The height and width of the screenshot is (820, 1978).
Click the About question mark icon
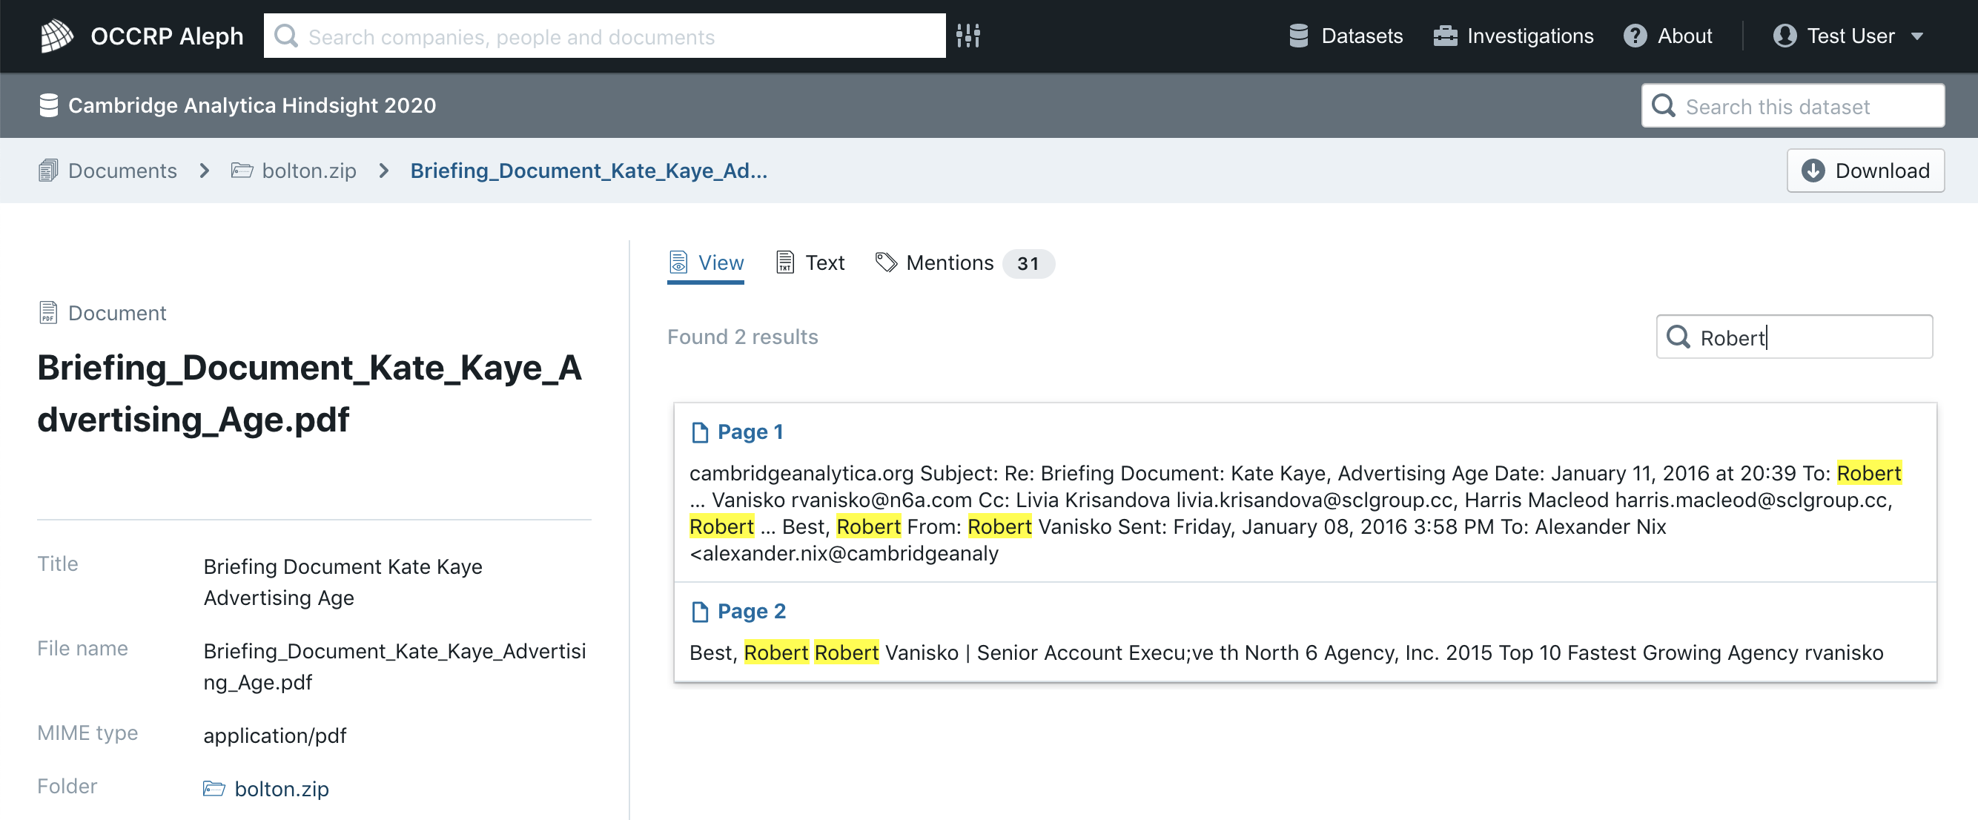click(1635, 36)
